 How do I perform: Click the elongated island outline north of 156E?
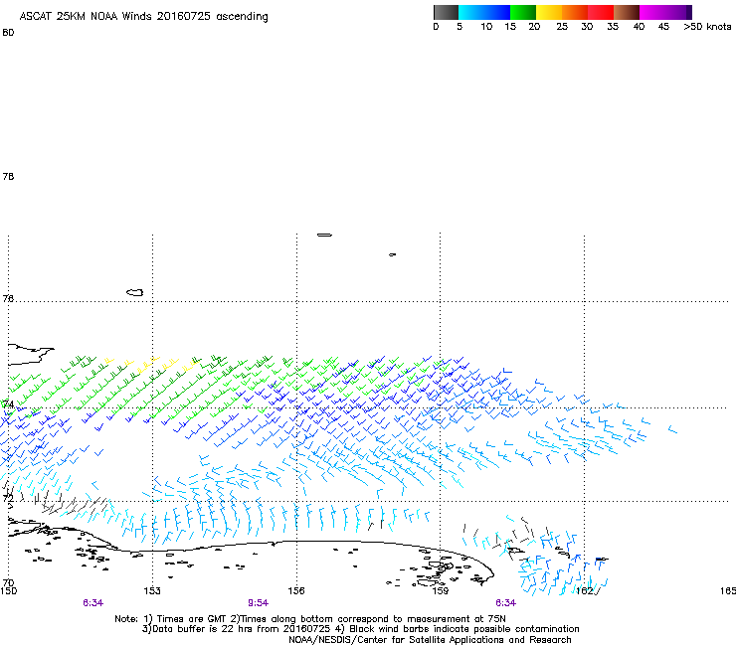click(x=324, y=235)
